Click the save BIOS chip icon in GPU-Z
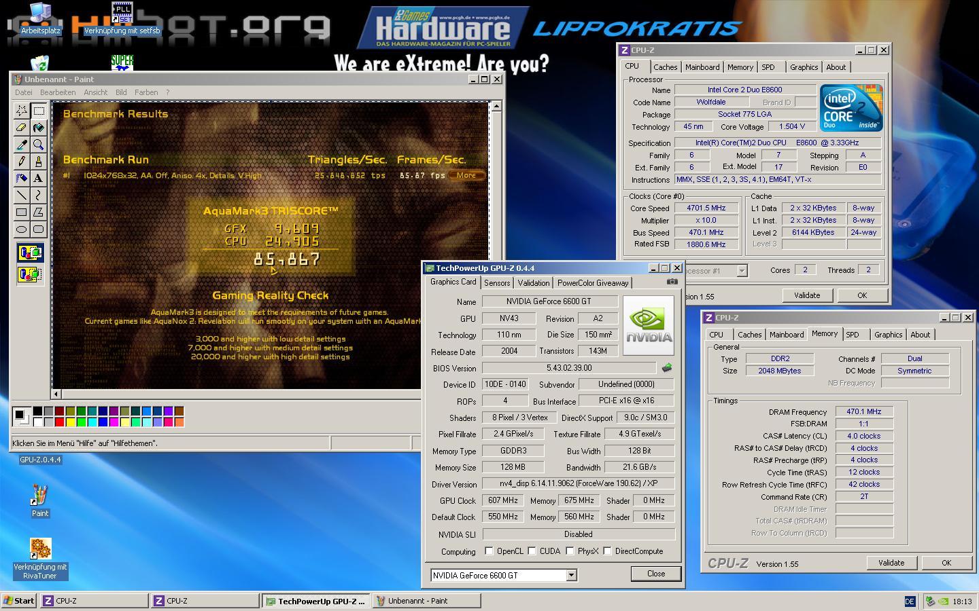The image size is (979, 611). click(666, 368)
